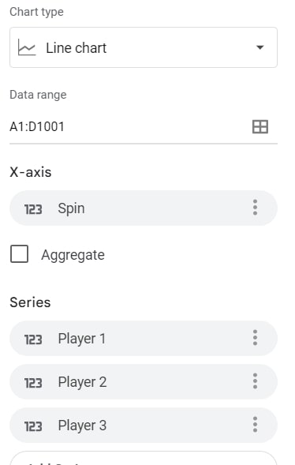Click the line chart icon in Chart type

27,47
